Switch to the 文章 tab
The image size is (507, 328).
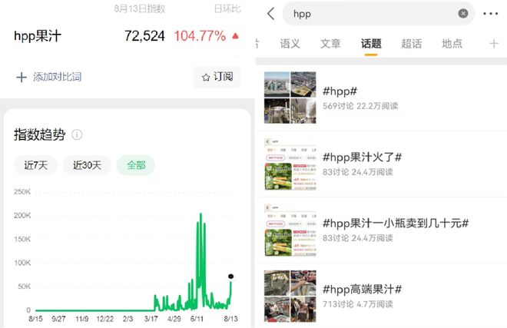coord(330,43)
